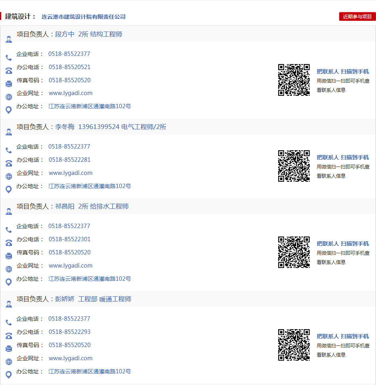Screen dimensions: 376x385
Task: Click 企业电话 0518-85522377 in 祁昌阳 section
Action: [69, 226]
